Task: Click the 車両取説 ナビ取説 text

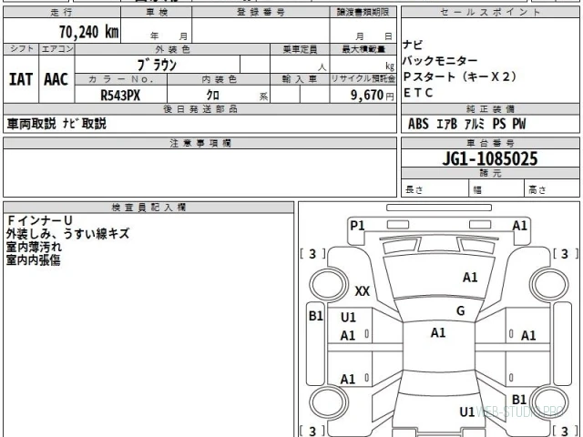Action: 56,124
